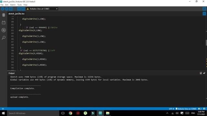Open the teal arrow app on taskbar
This screenshot has width=207, height=116.
[93, 113]
